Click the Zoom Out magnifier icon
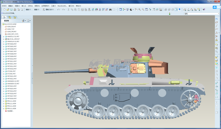The image size is (221, 129). (143, 9)
